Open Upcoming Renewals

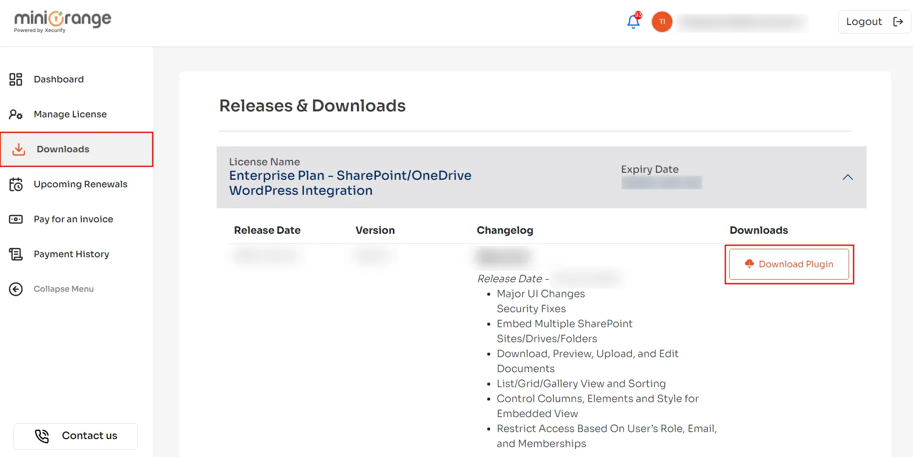pyautogui.click(x=81, y=184)
